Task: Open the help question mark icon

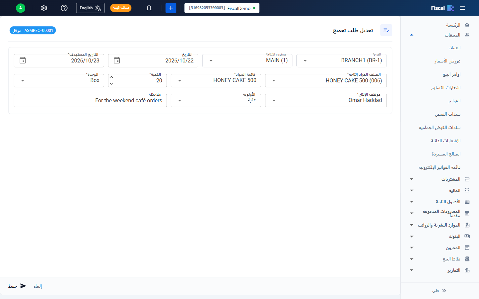Action: pos(64,8)
